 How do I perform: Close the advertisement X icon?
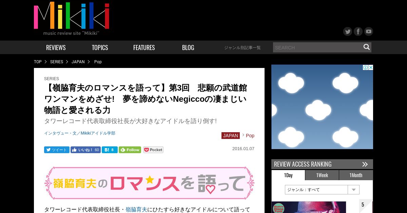371,67
